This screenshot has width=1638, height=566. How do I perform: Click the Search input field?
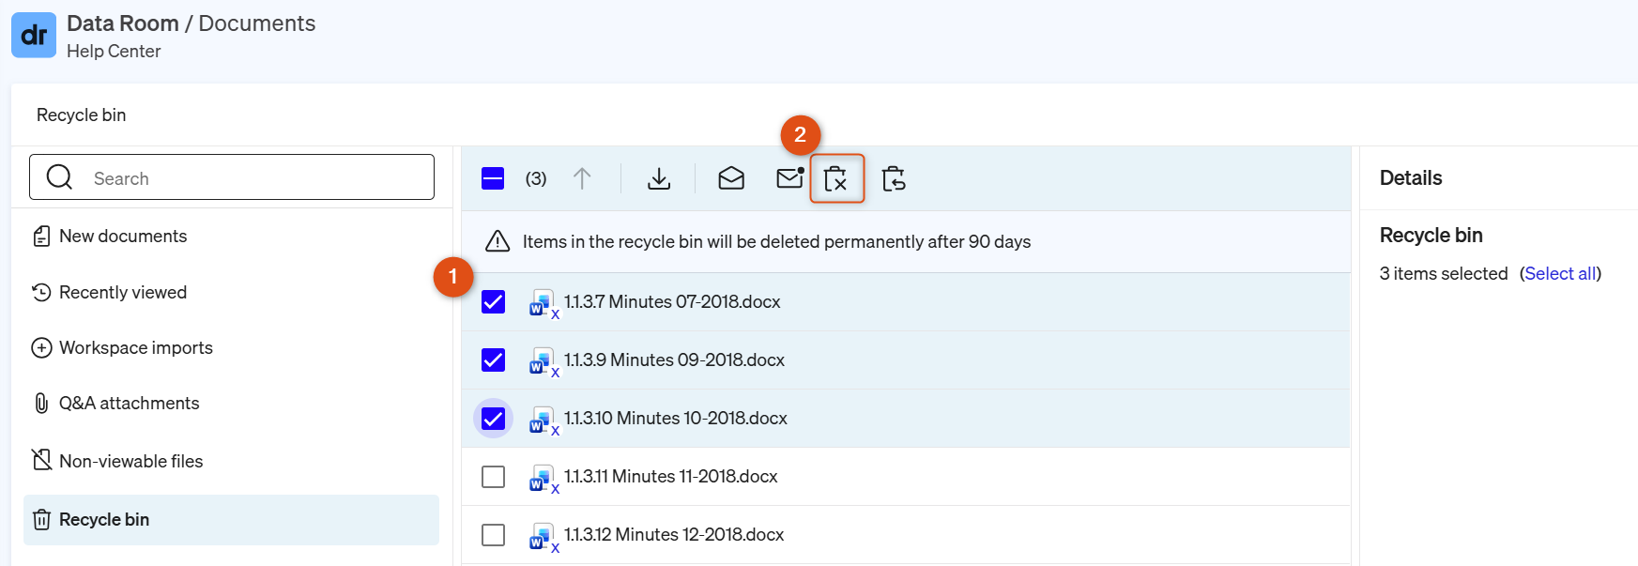[x=232, y=177]
